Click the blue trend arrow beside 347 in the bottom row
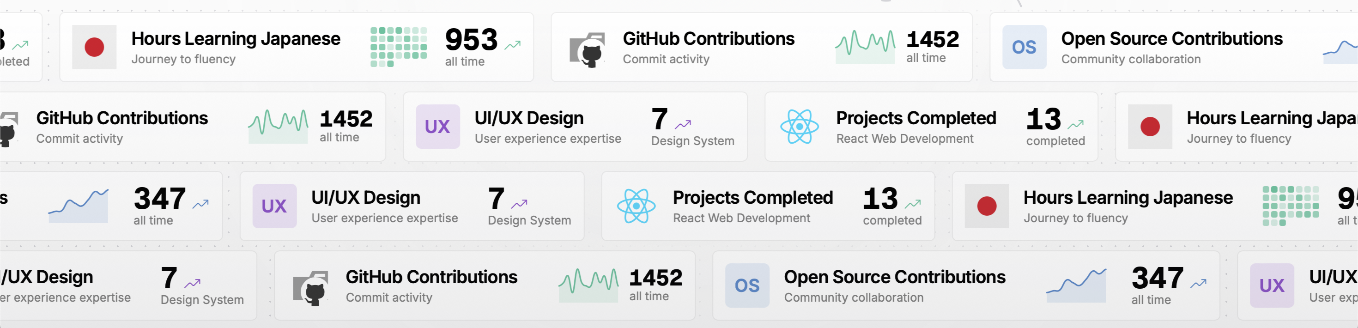 point(1198,284)
